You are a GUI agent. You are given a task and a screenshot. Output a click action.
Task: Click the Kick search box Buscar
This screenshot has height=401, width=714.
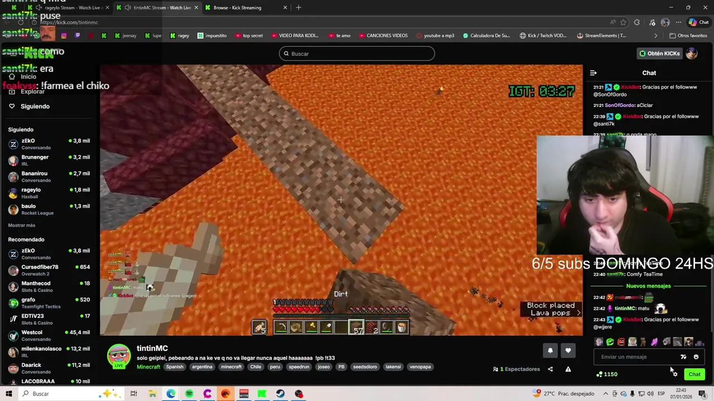pos(357,53)
